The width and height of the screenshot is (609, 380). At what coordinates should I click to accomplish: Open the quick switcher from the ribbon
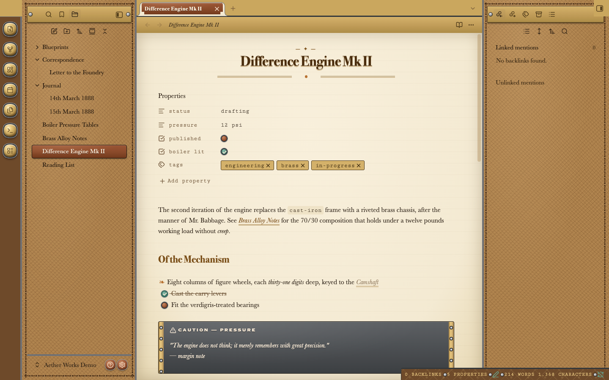(x=10, y=29)
